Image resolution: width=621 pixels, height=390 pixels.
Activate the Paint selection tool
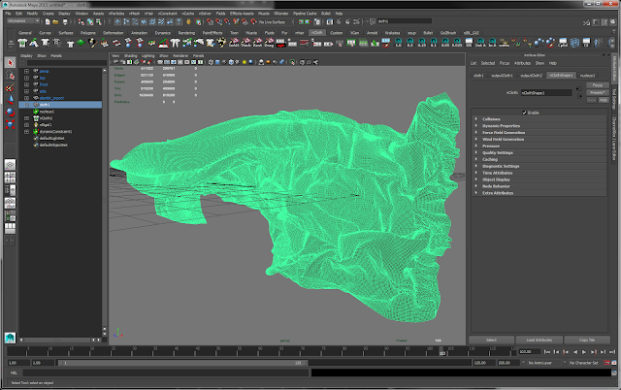click(10, 87)
